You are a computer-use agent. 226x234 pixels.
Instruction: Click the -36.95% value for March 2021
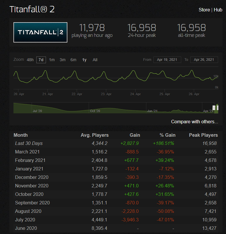point(165,152)
